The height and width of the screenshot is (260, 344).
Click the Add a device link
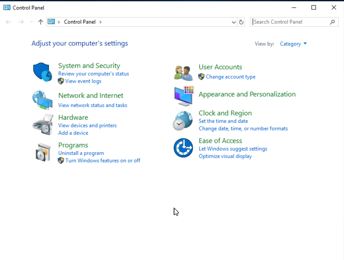73,133
